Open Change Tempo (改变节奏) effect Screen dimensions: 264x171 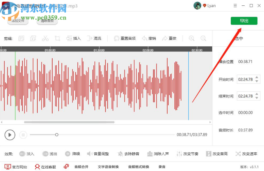187,154
